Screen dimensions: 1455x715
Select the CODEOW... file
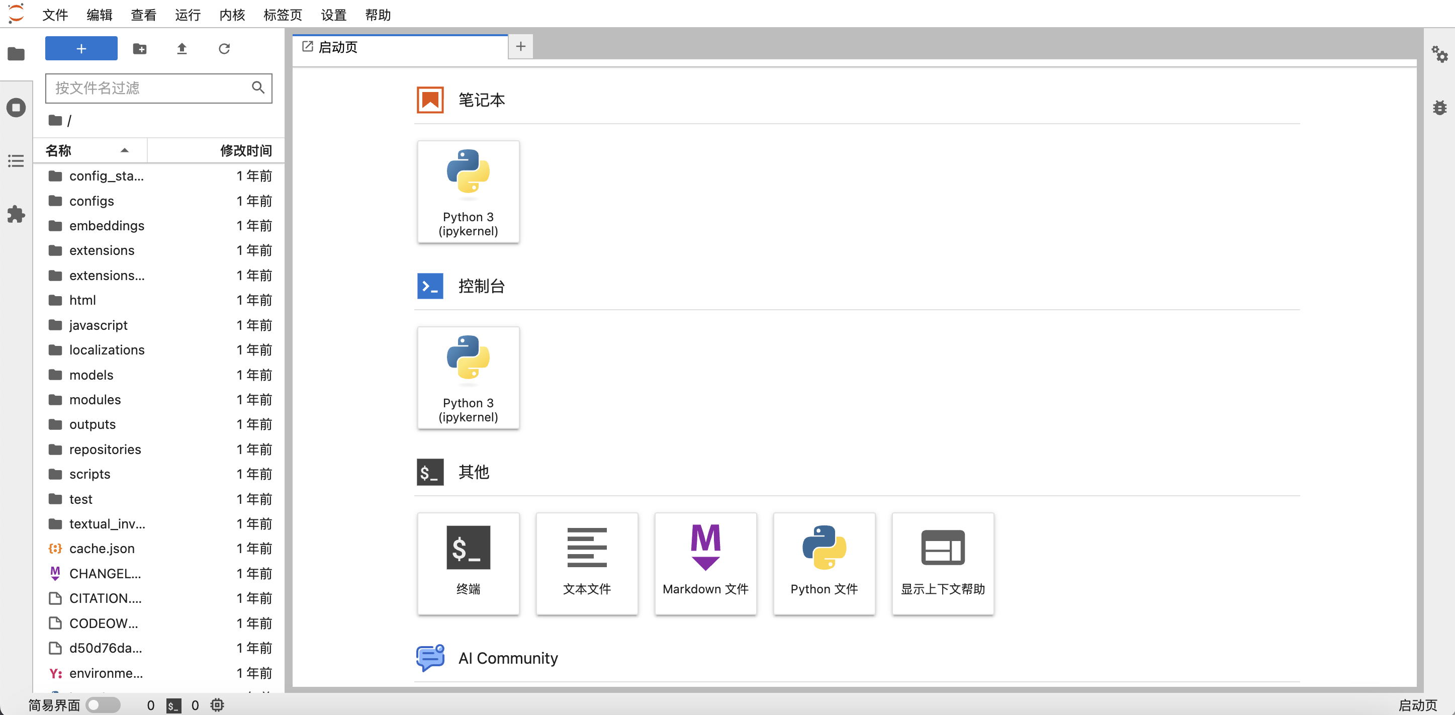[x=159, y=623]
